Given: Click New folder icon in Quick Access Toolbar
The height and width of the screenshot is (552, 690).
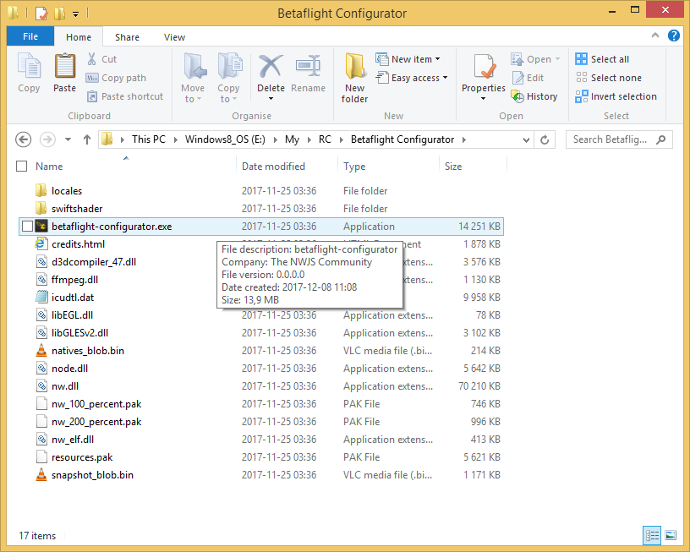Looking at the screenshot, I should pos(59,14).
